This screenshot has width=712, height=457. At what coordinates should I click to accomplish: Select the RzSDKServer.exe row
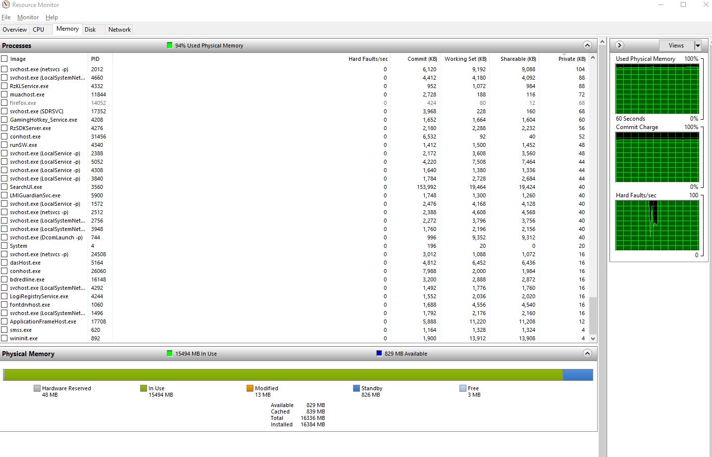295,128
